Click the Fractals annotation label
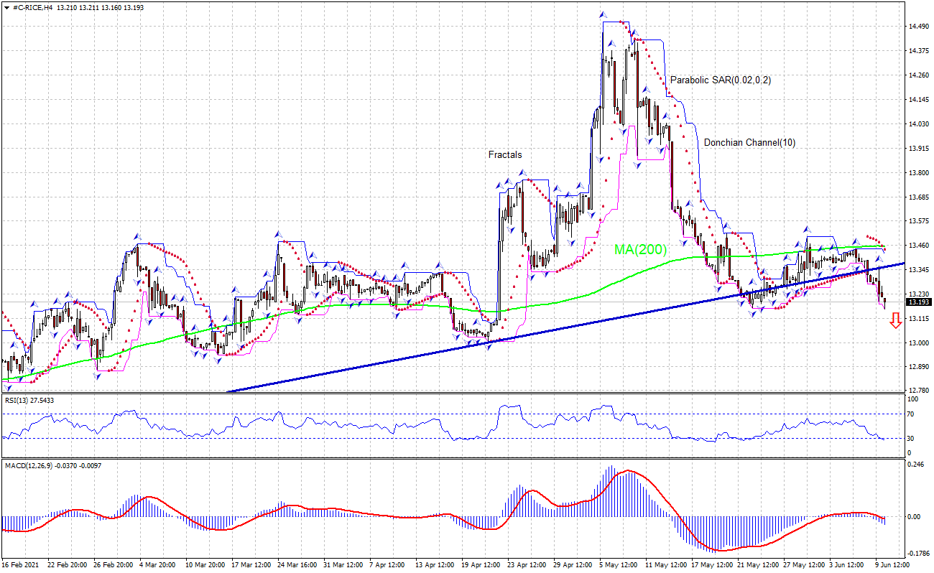934x573 pixels. coord(505,154)
